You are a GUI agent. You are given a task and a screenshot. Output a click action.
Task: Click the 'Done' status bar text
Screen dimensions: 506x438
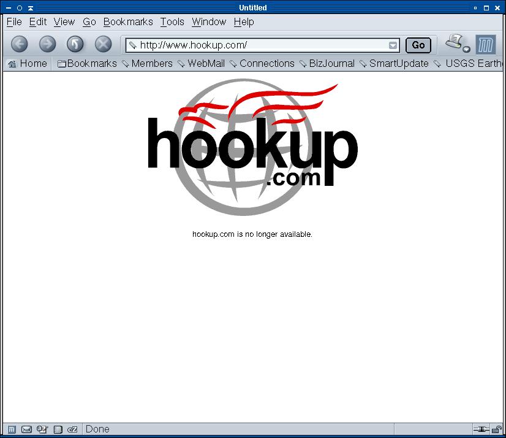click(97, 429)
